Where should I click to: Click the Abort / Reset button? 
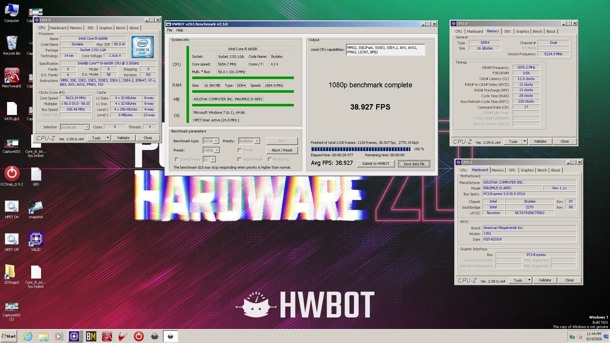point(282,150)
